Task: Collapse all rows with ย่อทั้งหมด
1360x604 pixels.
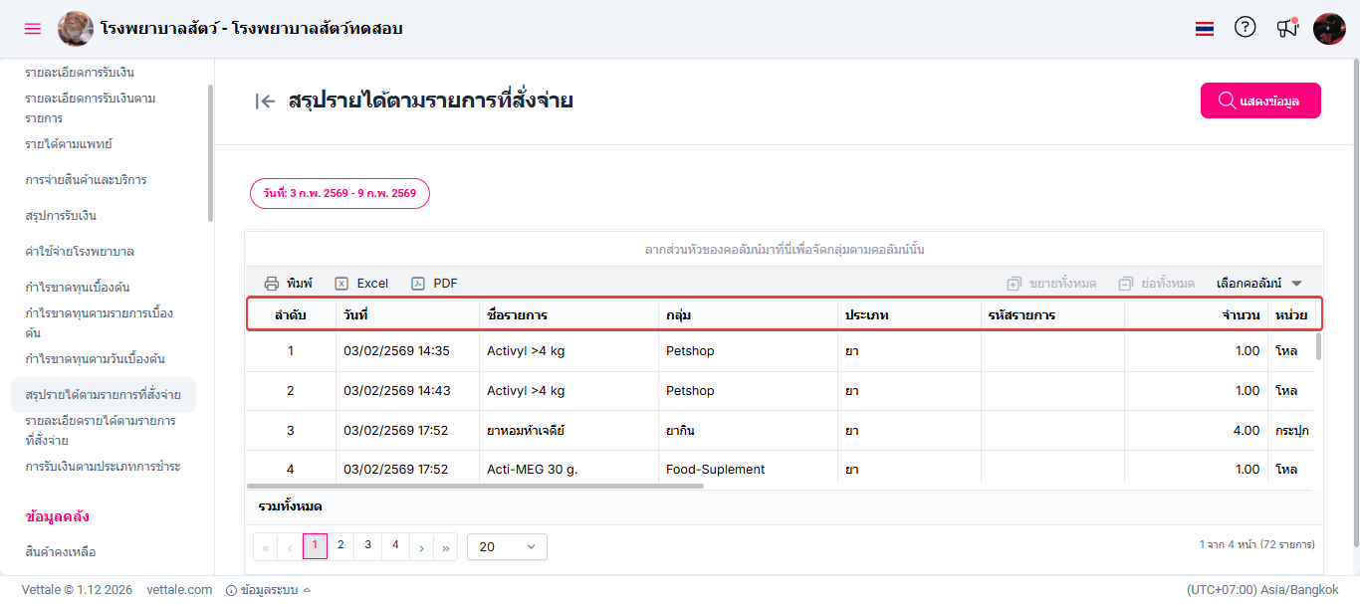Action: tap(1156, 284)
